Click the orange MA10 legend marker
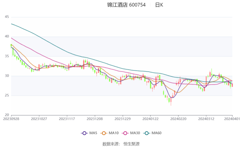 104,133
